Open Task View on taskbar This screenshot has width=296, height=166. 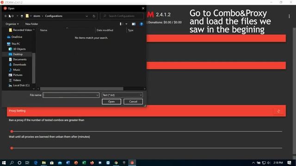(27, 163)
